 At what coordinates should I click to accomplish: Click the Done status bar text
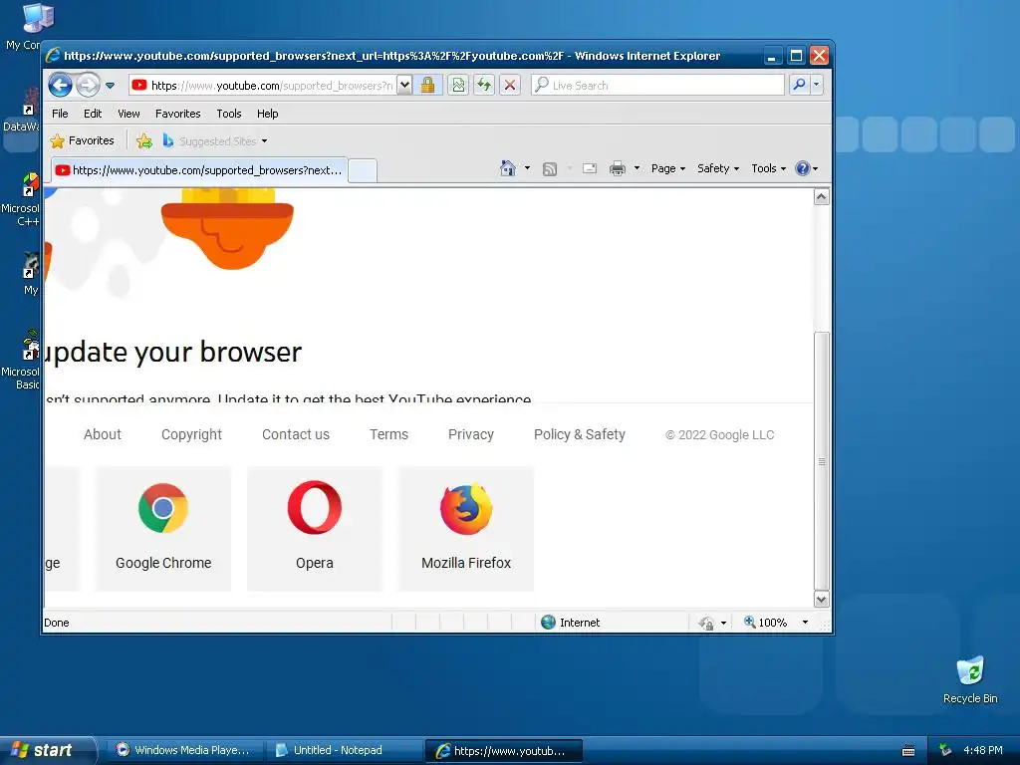click(57, 623)
